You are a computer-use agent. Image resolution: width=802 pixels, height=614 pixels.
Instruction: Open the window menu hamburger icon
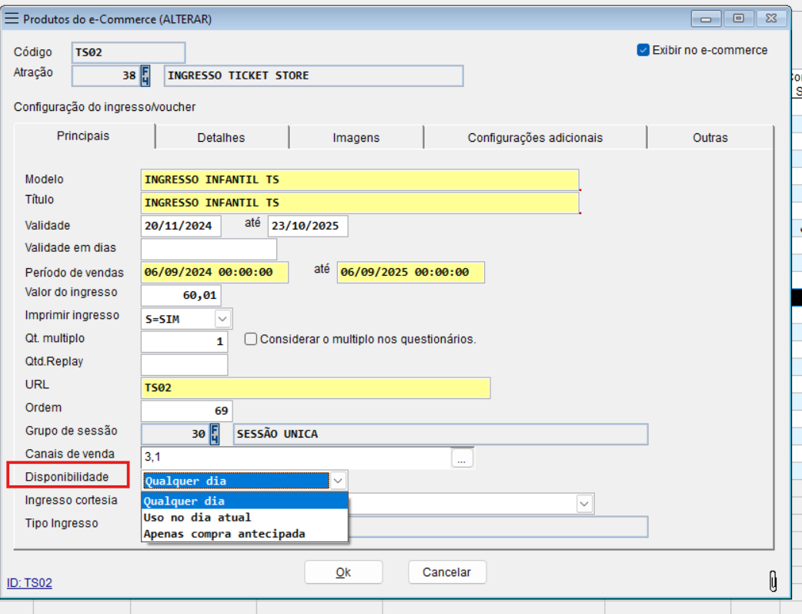pyautogui.click(x=12, y=18)
